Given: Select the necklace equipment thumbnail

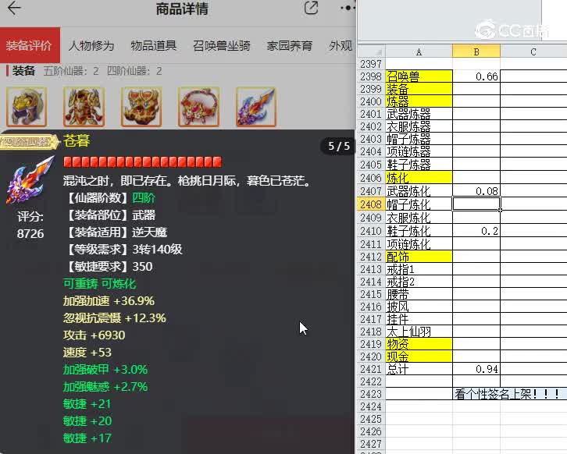Looking at the screenshot, I should (x=198, y=107).
